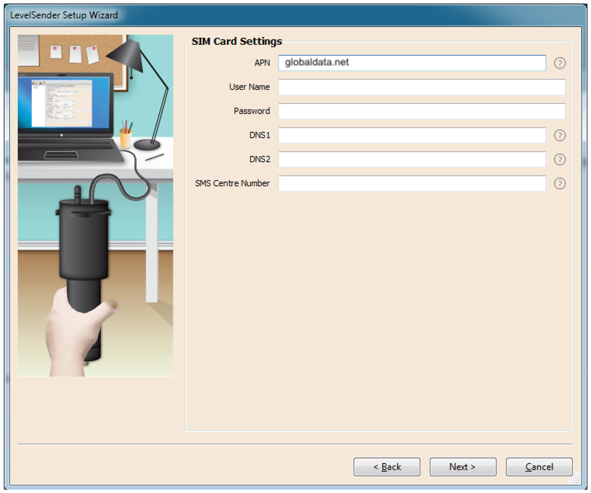The image size is (591, 493).
Task: Select the DNS1 text field
Action: (x=414, y=135)
